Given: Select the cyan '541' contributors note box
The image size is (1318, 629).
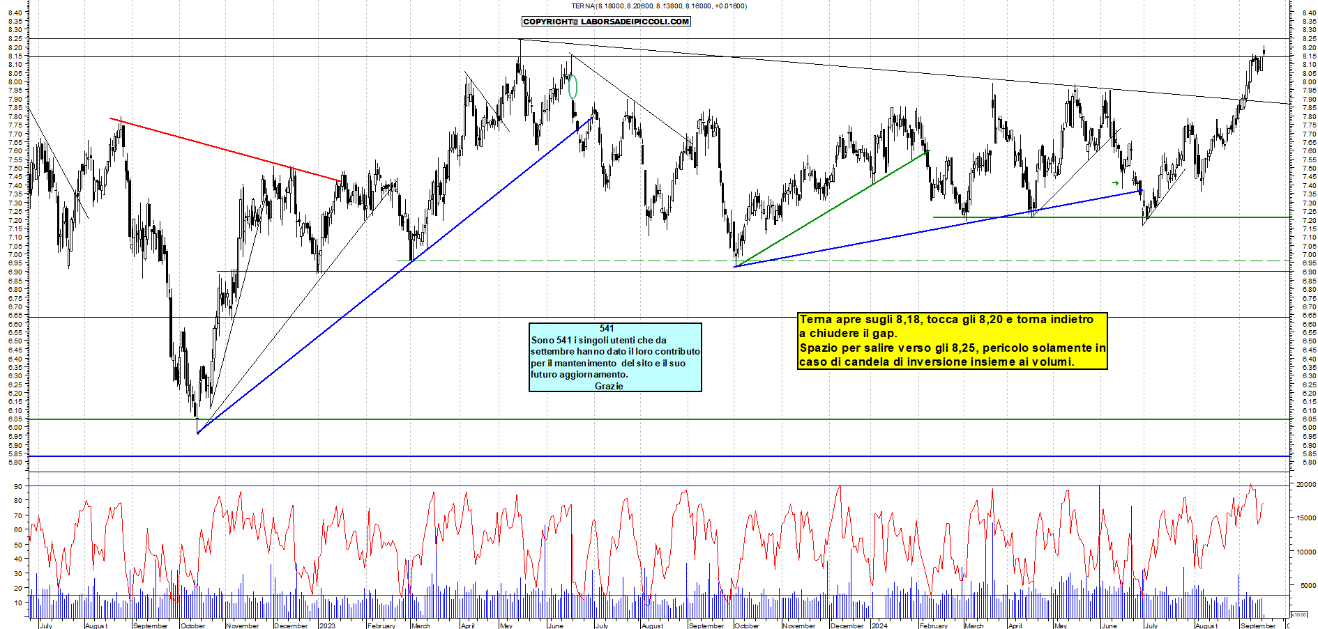Looking at the screenshot, I should pos(615,357).
